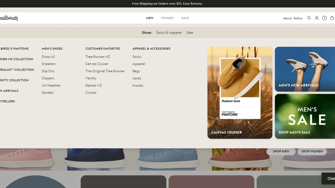Open Varsity in Customer Favorites
The height and width of the screenshot is (188, 335).
(x=91, y=78)
